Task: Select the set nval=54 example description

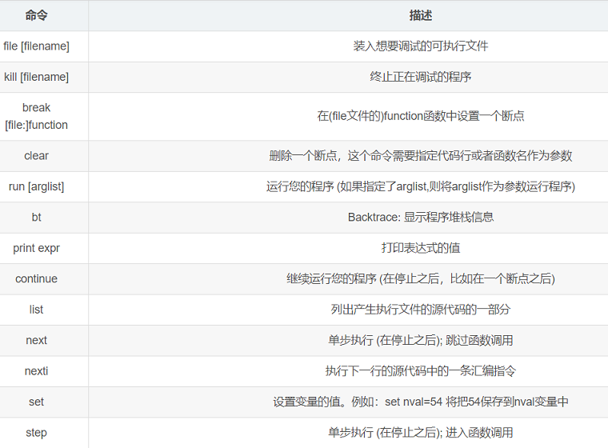Action: (420, 402)
